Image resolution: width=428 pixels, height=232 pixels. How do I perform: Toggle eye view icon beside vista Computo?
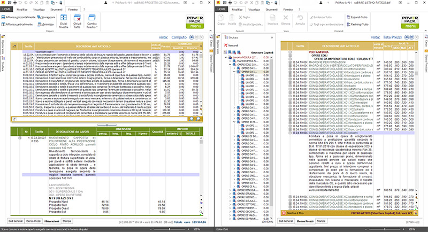tap(192, 37)
